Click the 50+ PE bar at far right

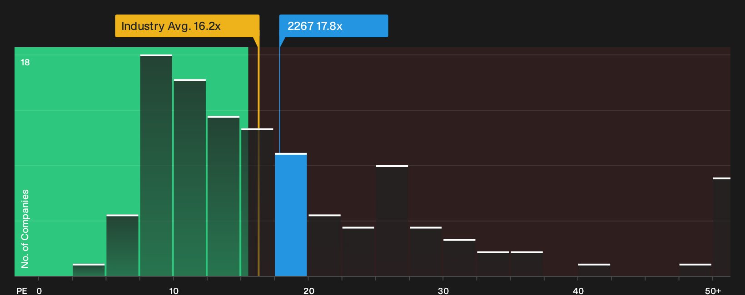(721, 227)
